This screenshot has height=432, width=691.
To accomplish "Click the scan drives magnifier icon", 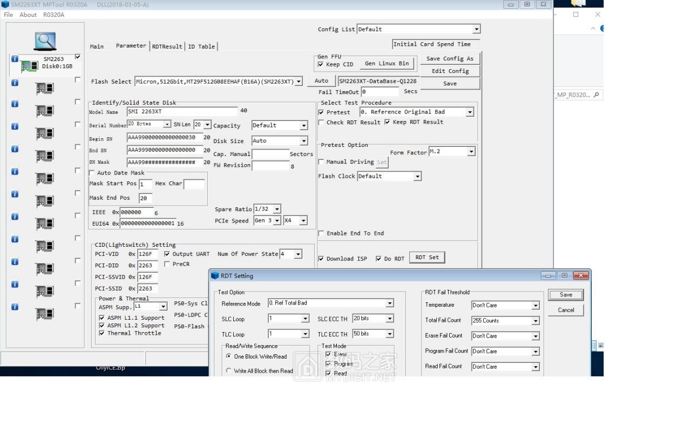I will point(45,41).
